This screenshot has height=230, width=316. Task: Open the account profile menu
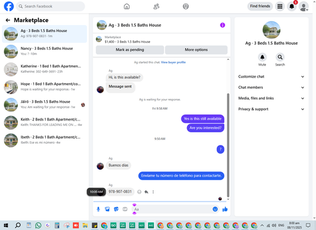click(x=303, y=6)
